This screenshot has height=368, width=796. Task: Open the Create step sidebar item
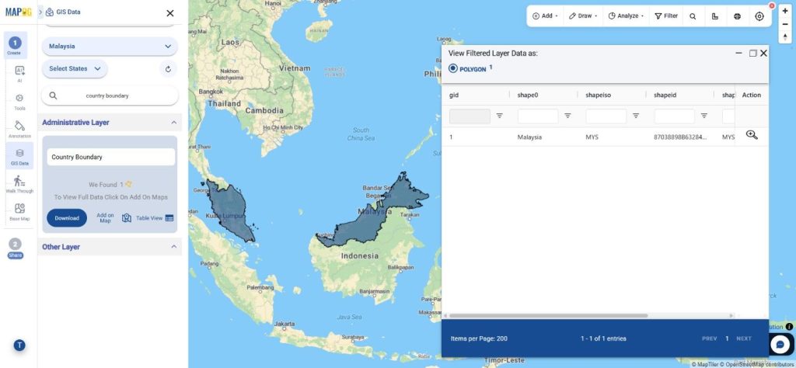[x=15, y=46]
